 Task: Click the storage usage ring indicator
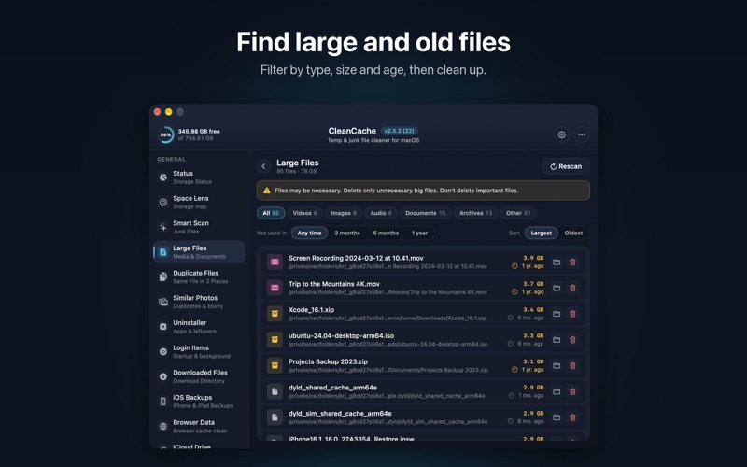coord(166,134)
